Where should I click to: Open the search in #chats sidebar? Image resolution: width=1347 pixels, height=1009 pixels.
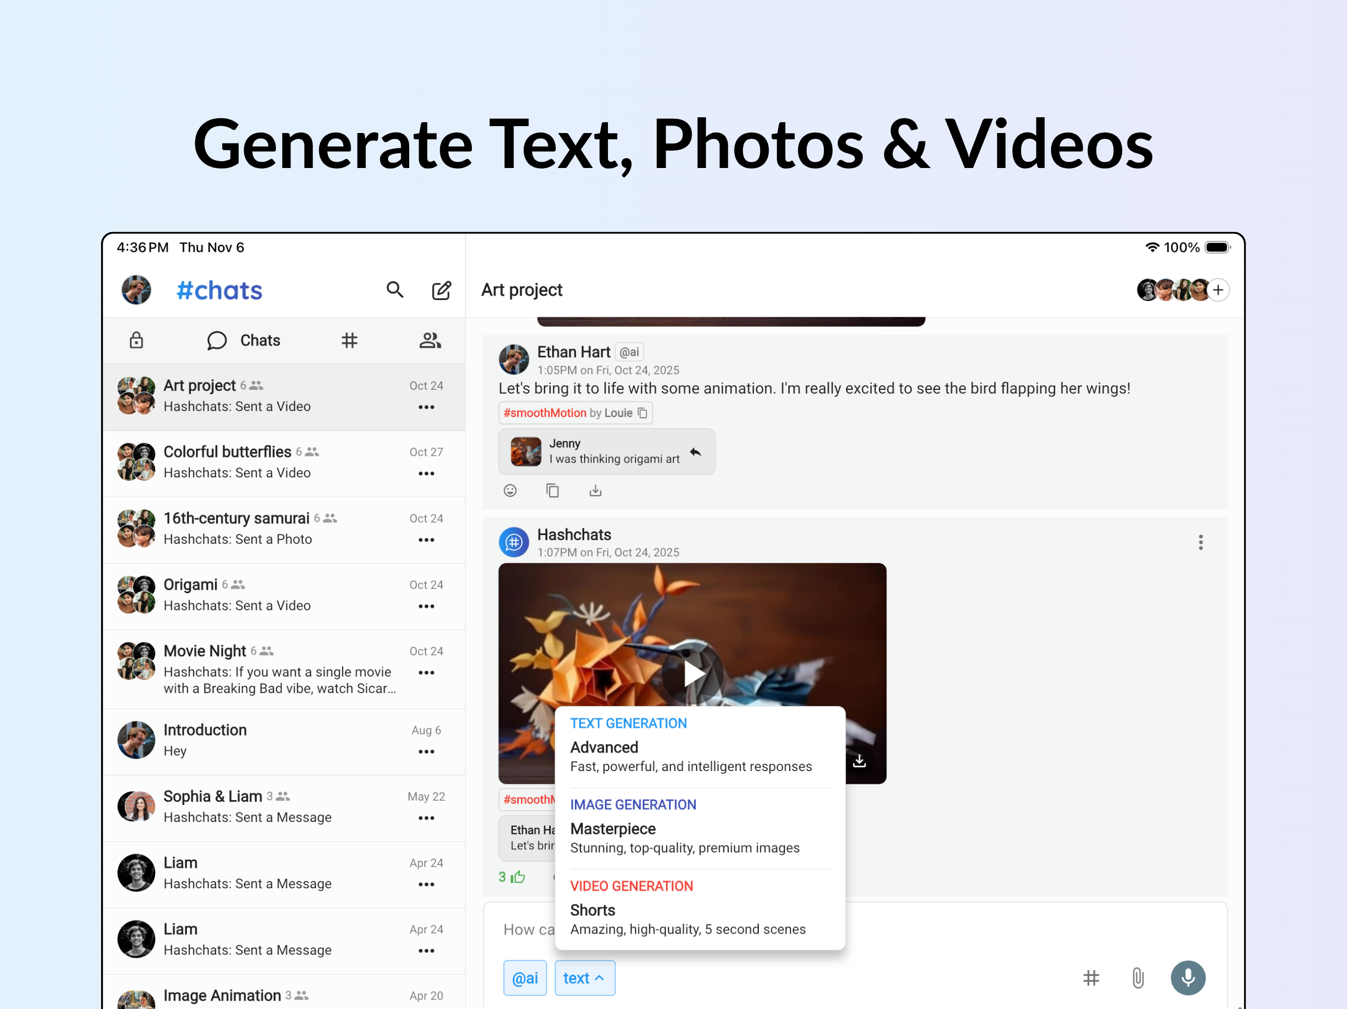(x=394, y=290)
